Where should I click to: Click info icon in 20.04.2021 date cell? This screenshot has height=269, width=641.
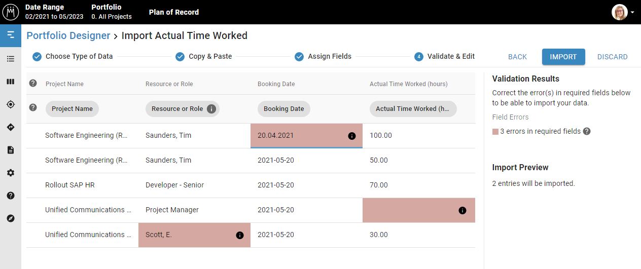tap(352, 136)
